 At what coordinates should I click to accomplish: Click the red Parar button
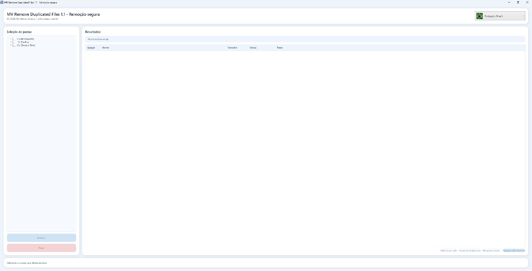(x=42, y=248)
